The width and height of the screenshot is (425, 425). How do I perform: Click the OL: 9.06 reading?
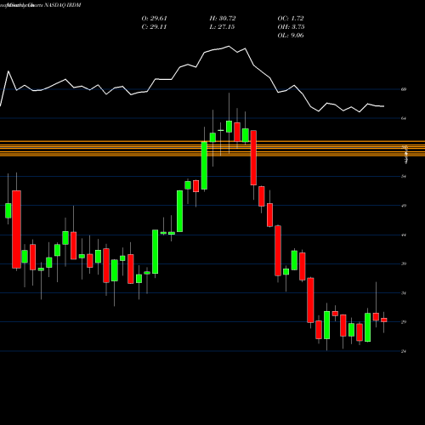pyautogui.click(x=291, y=36)
